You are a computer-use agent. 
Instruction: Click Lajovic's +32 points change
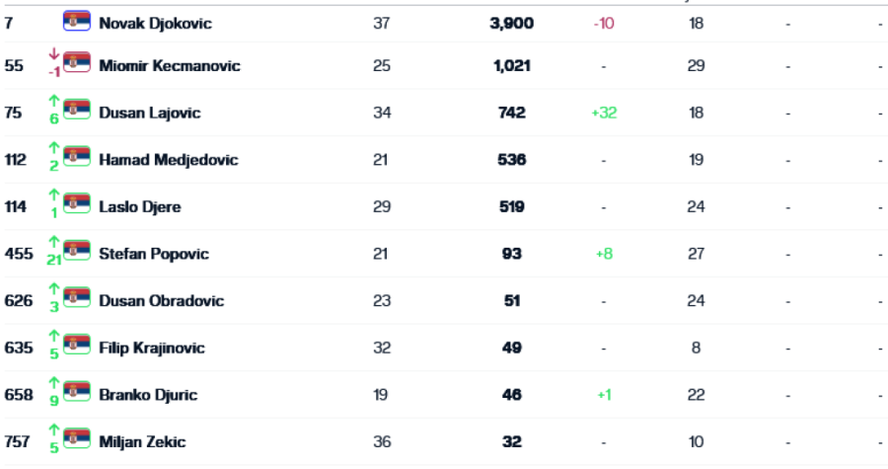[604, 113]
